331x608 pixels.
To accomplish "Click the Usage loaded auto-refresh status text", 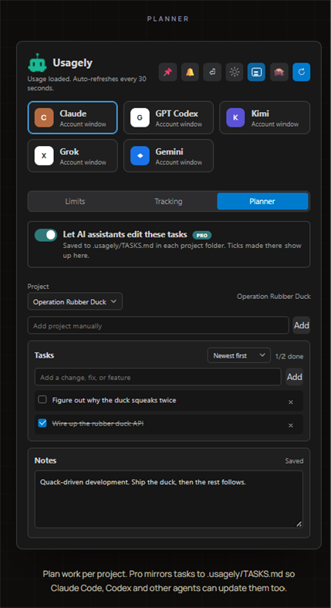I will click(x=86, y=83).
